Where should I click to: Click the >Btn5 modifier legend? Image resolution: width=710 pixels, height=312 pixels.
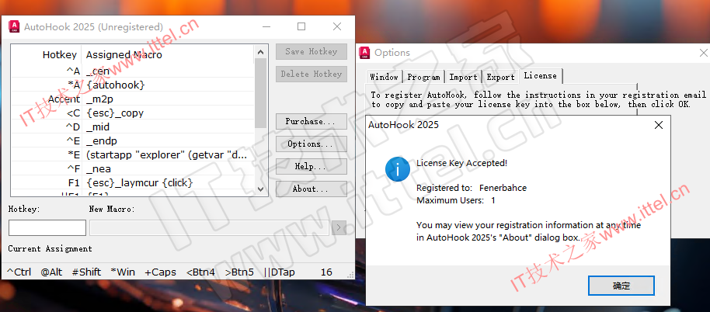pyautogui.click(x=239, y=272)
